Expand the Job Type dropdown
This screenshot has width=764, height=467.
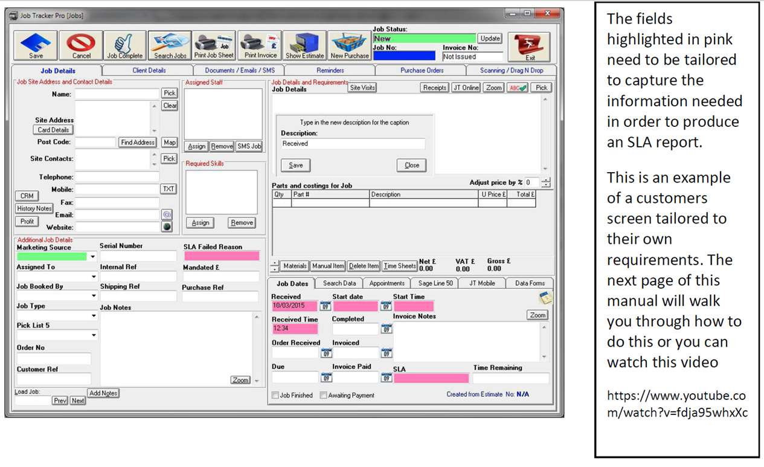coord(94,316)
